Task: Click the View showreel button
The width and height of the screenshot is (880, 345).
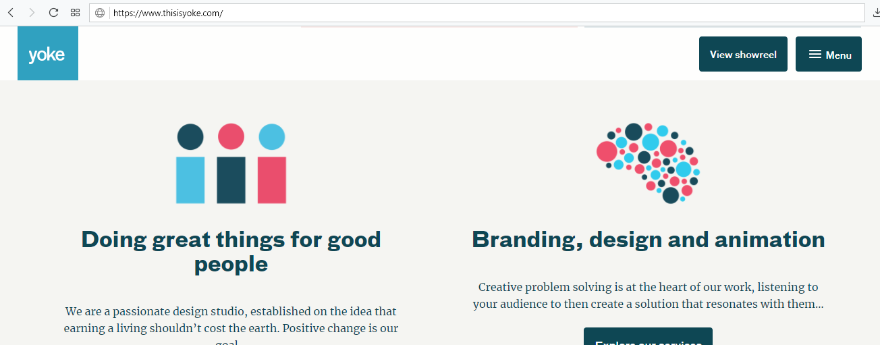Action: pos(743,54)
